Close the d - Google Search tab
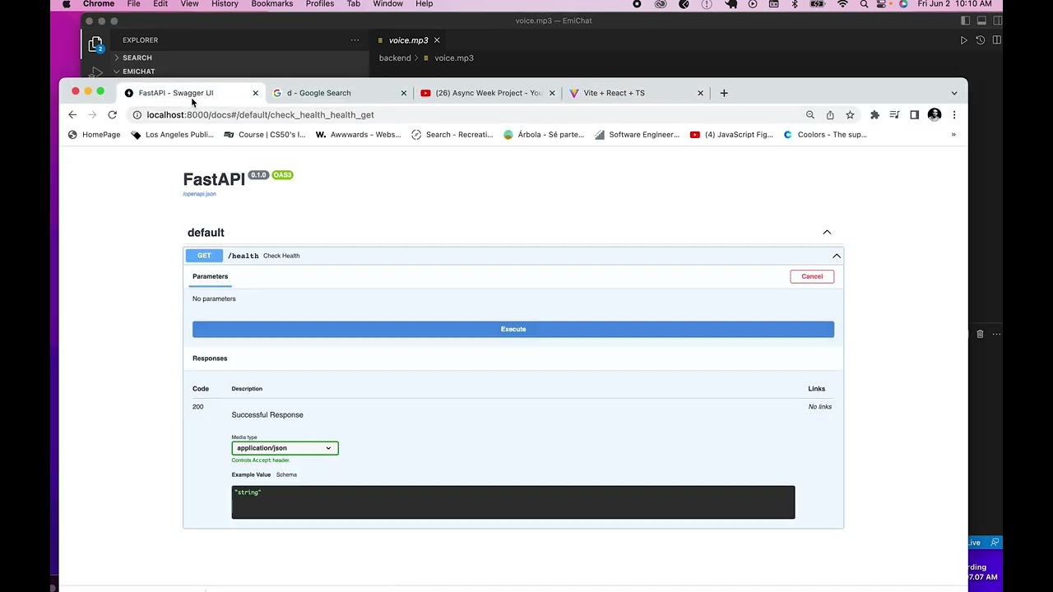Image resolution: width=1053 pixels, height=592 pixels. (403, 93)
